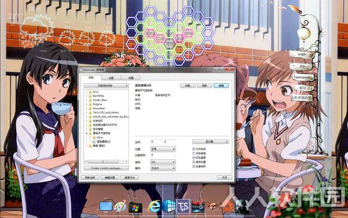The image size is (348, 218).
Task: Open the dark soldier game dock icon
Action: click(242, 206)
